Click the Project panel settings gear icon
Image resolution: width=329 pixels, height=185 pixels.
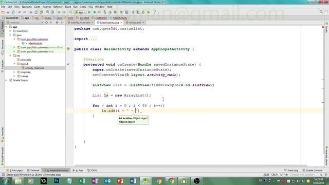click(x=57, y=23)
